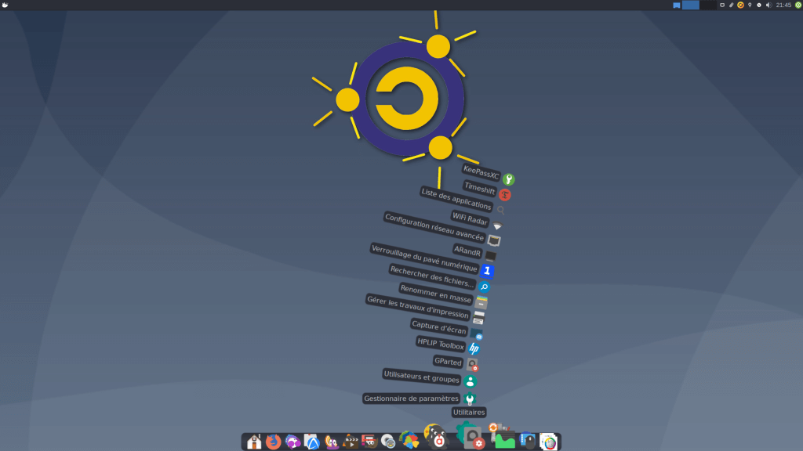803x451 pixels.
Task: Click the dock icon left of the CD
Action: click(369, 442)
